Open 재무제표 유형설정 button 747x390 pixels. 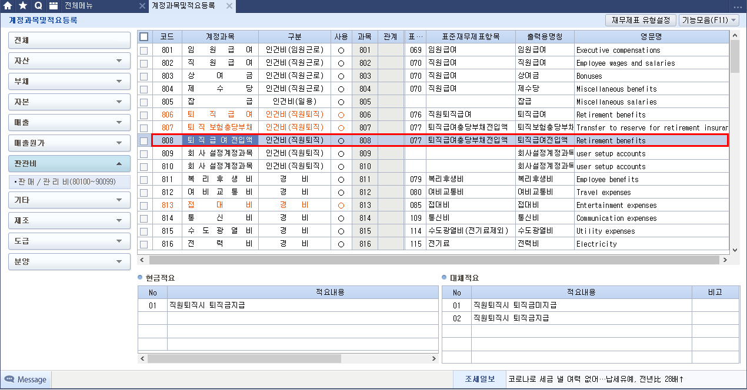coord(641,20)
